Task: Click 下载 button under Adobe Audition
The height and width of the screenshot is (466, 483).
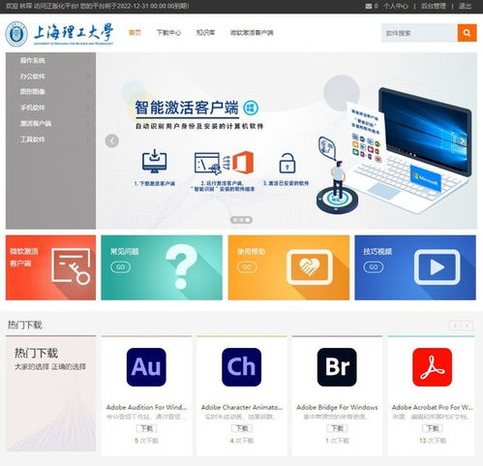Action: [146, 428]
